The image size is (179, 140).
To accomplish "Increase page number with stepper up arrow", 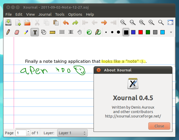I will 28,131.
